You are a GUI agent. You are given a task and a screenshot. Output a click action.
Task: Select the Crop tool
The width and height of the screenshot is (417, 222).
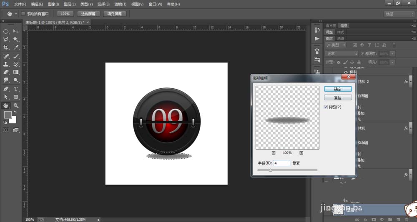click(x=6, y=47)
